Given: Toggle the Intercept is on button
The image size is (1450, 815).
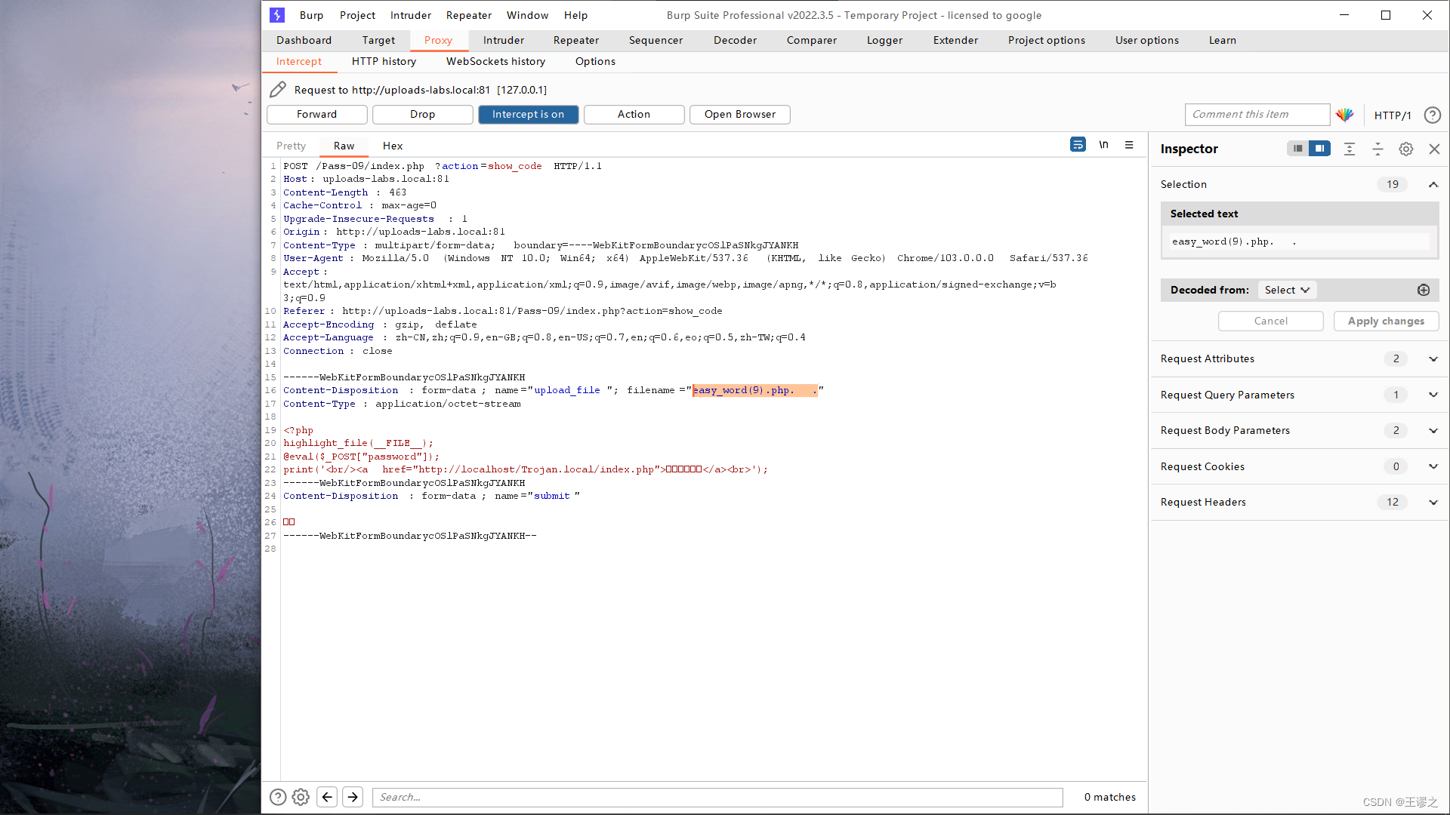Looking at the screenshot, I should (x=528, y=114).
